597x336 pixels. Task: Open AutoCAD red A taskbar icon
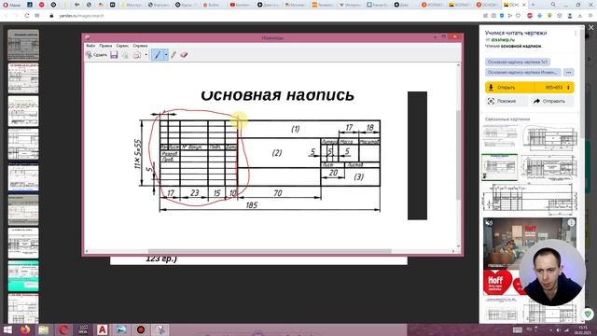click(102, 329)
